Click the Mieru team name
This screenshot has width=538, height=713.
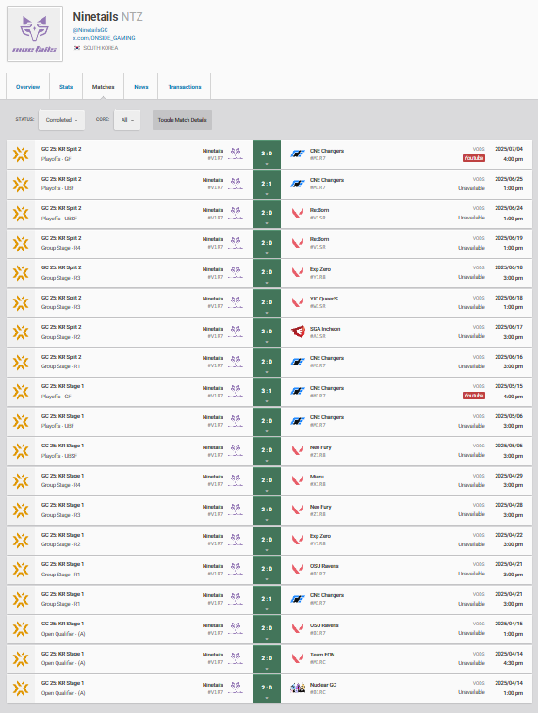317,477
